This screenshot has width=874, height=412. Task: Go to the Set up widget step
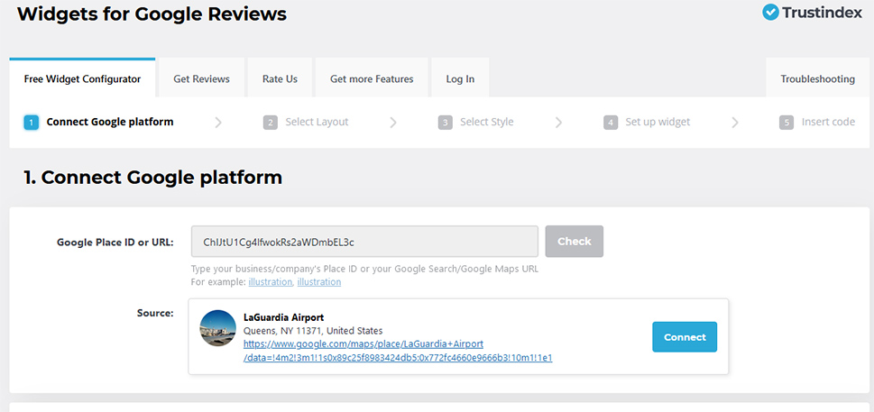click(x=658, y=122)
